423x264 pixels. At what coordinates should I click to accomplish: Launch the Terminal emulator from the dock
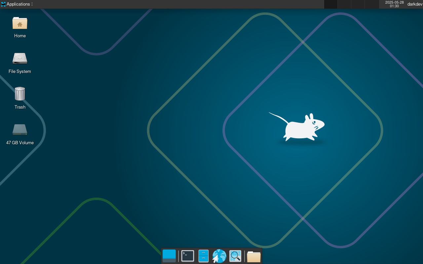click(188, 256)
